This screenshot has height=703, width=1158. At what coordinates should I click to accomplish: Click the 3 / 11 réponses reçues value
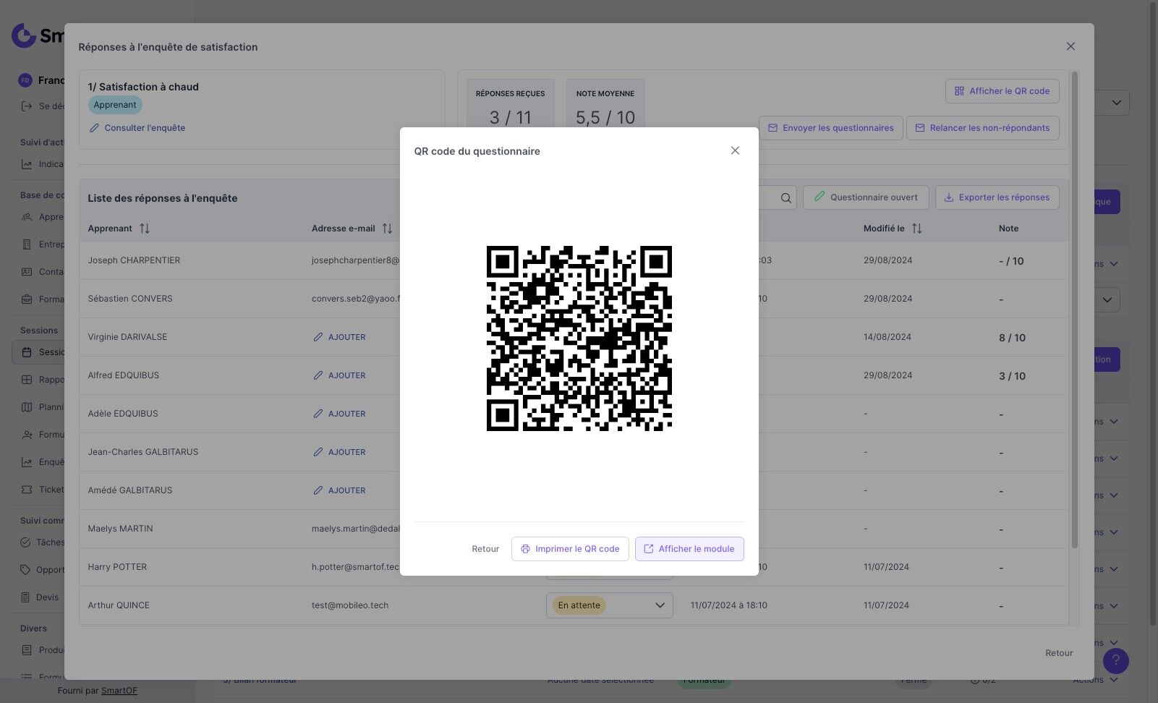511,118
